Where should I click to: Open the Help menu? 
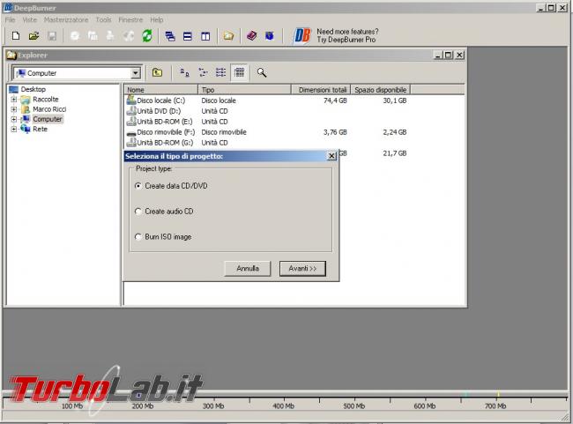click(156, 19)
